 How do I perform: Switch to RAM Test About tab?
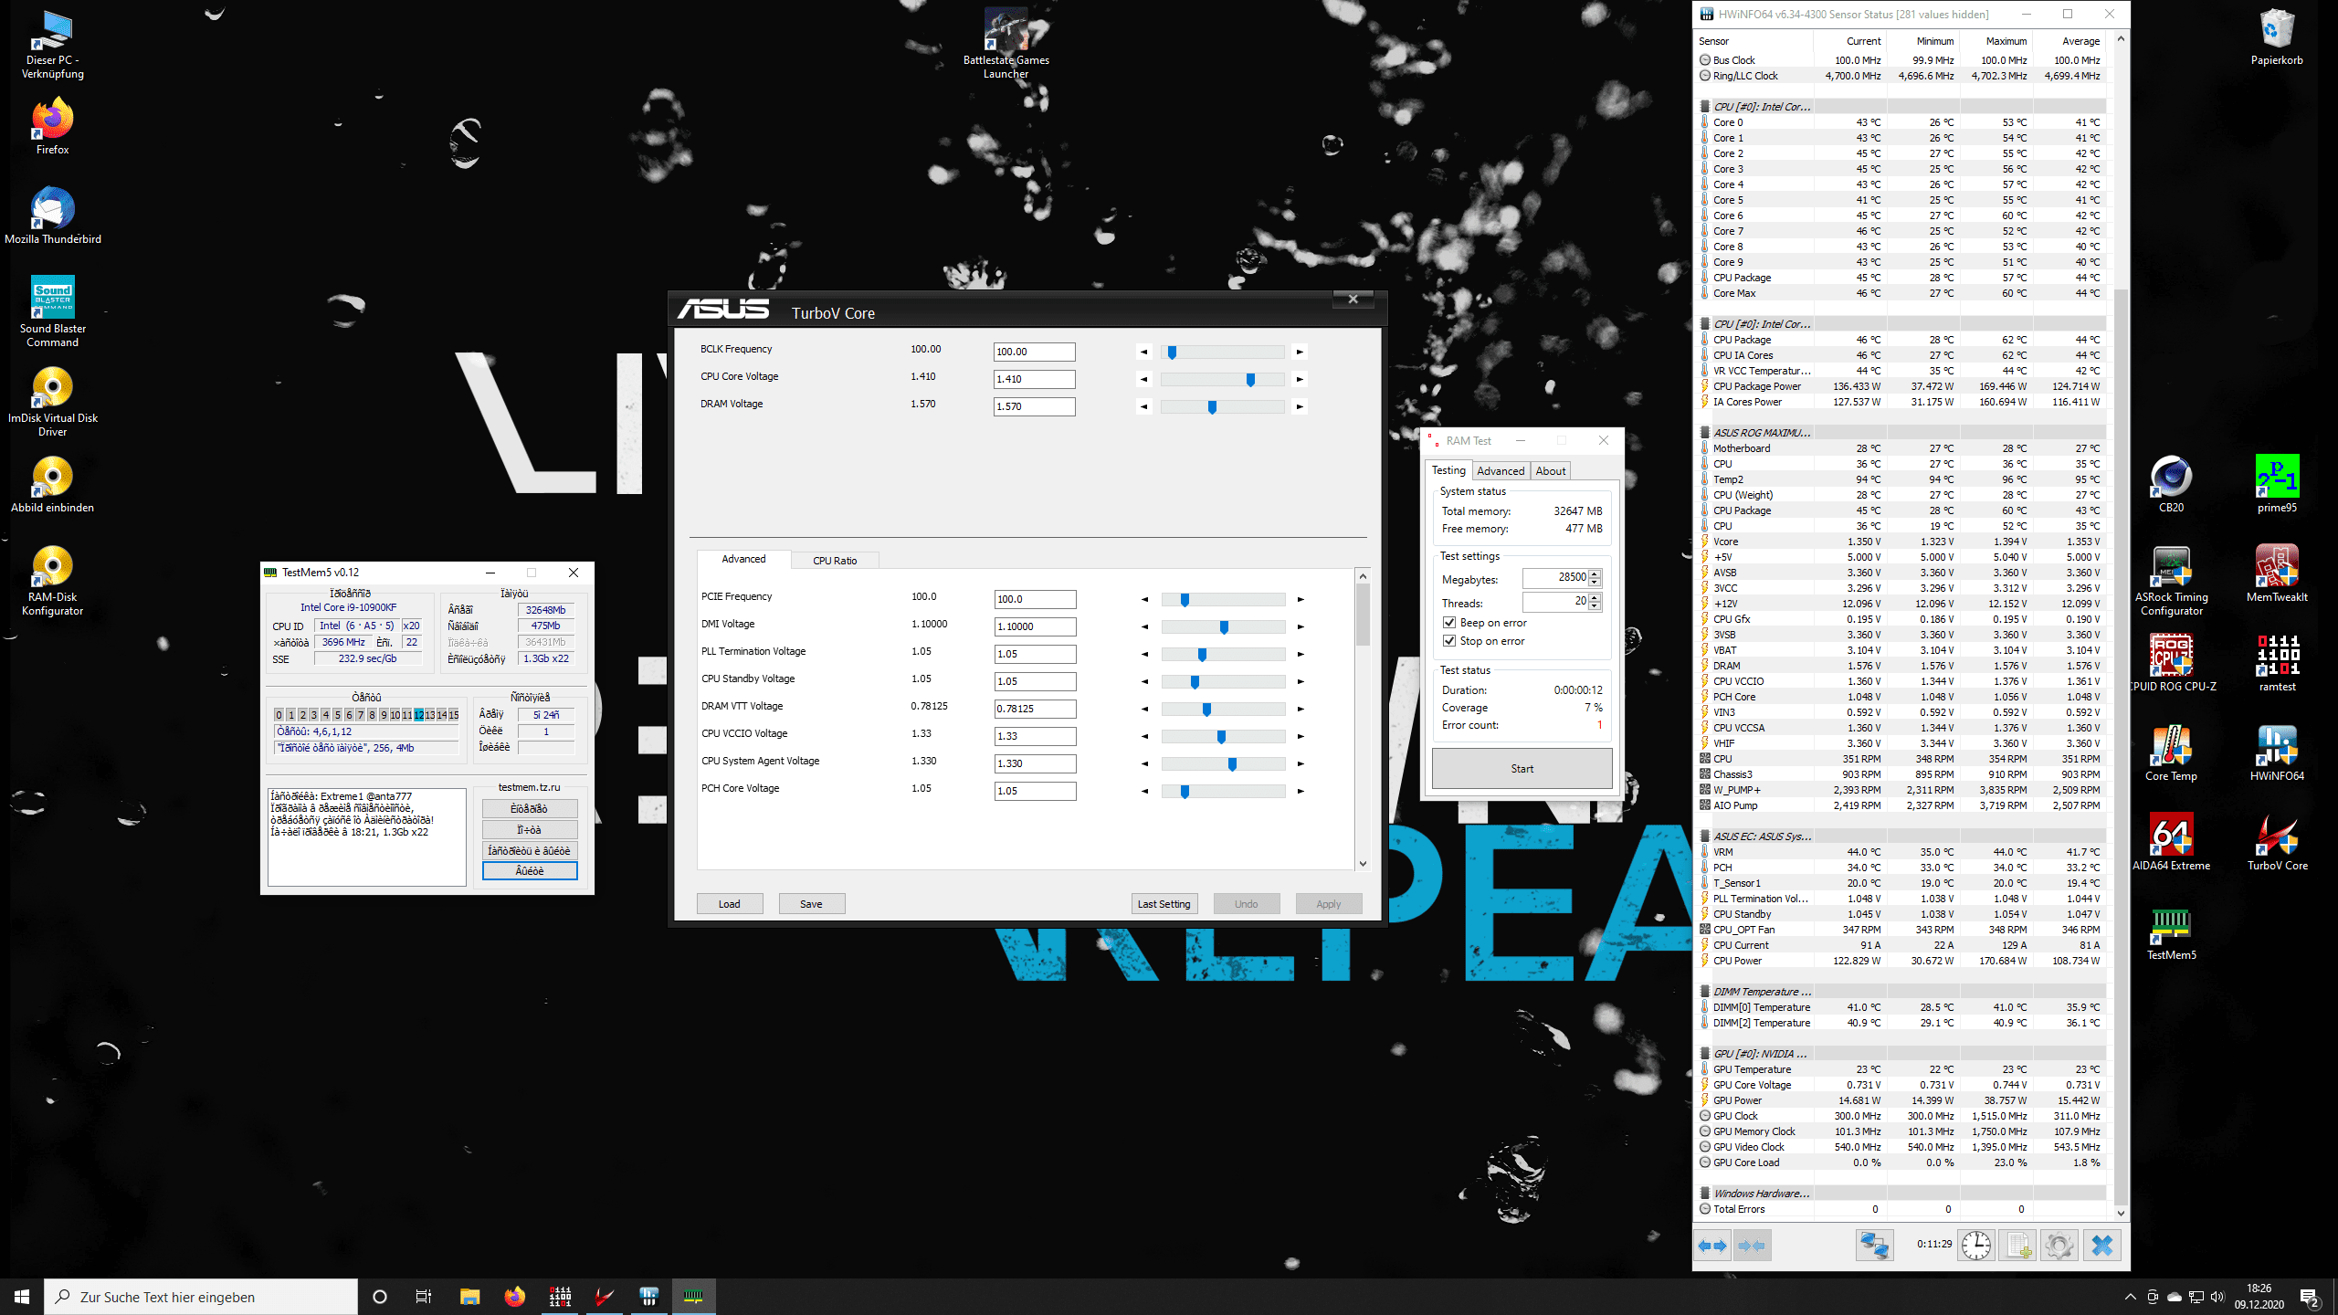(x=1551, y=470)
